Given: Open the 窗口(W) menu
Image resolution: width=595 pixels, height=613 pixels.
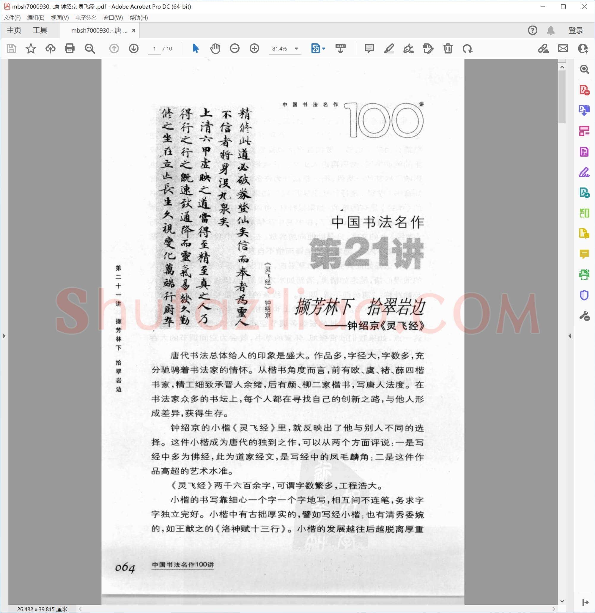Looking at the screenshot, I should (113, 18).
